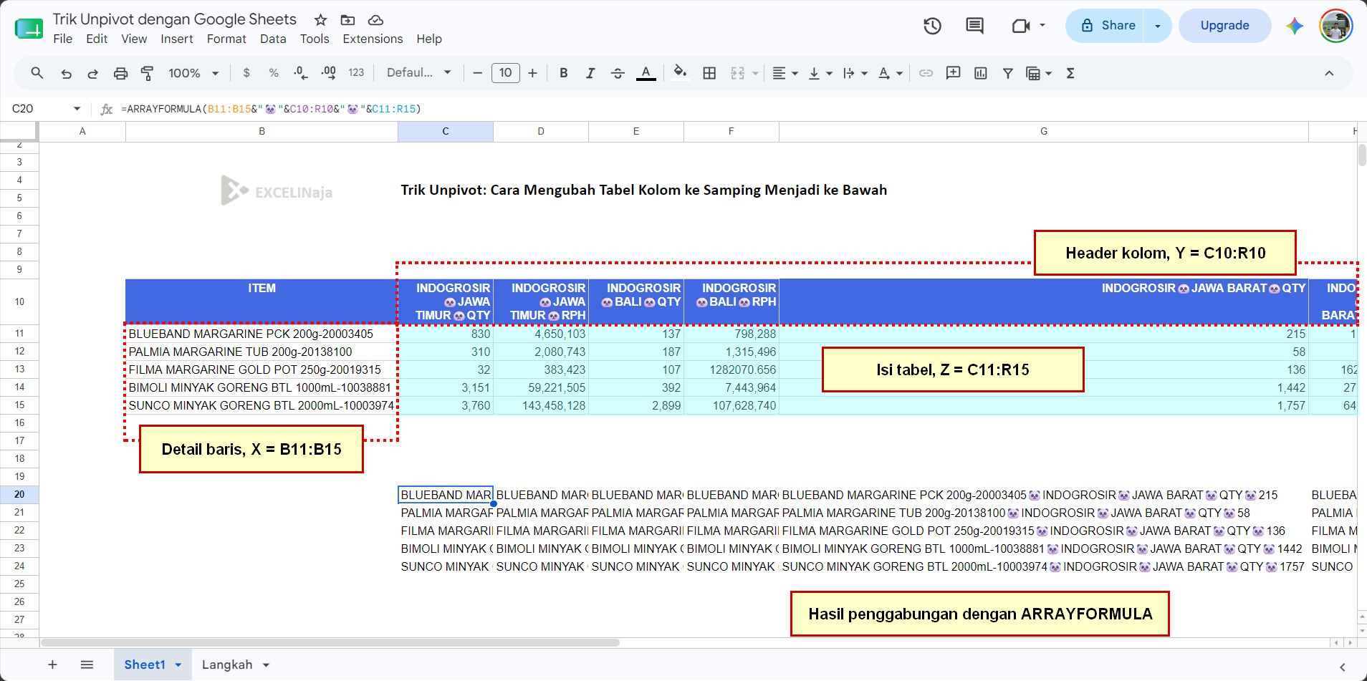Open the zoom level 100% dropdown
Image resolution: width=1367 pixels, height=681 pixels.
coord(193,73)
